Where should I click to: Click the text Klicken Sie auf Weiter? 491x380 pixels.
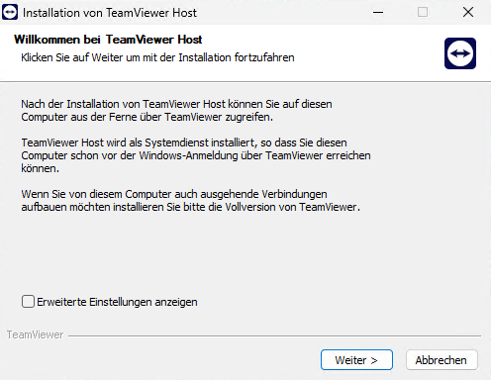click(x=72, y=57)
